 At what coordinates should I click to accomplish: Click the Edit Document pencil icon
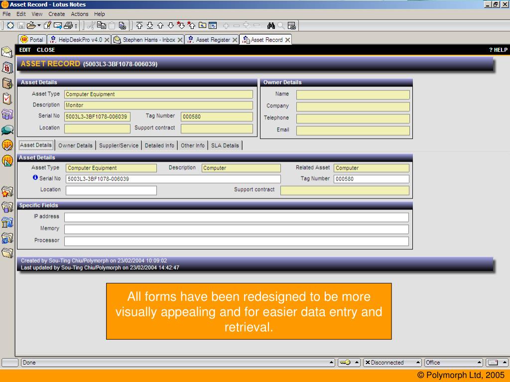(x=47, y=25)
